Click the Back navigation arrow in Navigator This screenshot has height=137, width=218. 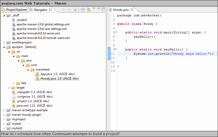pyautogui.click(x=63, y=10)
